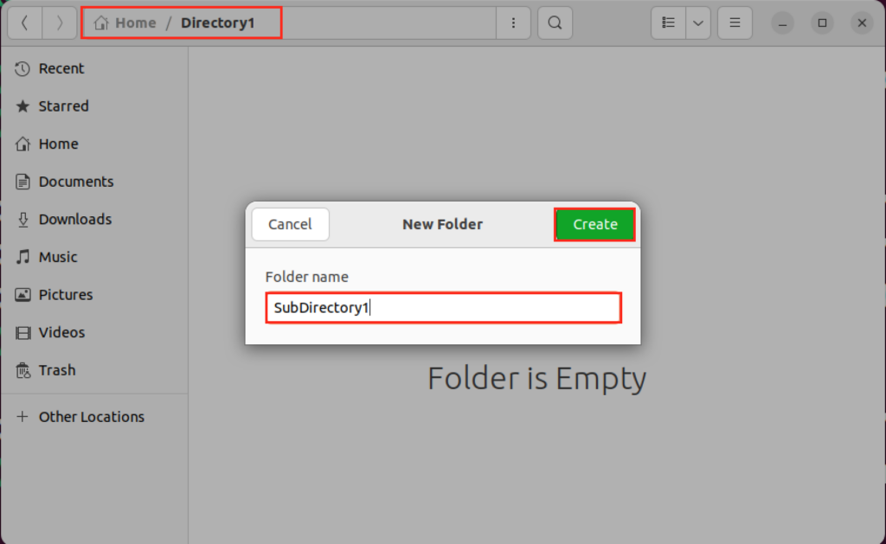Click the Folder name text field

(444, 308)
